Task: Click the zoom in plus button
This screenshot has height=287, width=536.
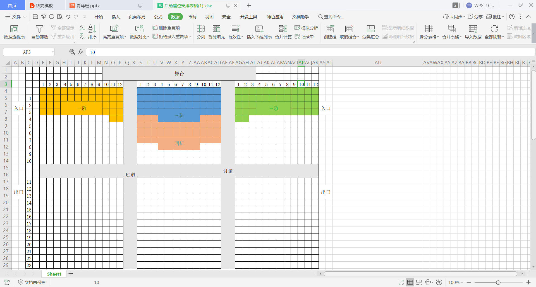Action: pos(528,282)
